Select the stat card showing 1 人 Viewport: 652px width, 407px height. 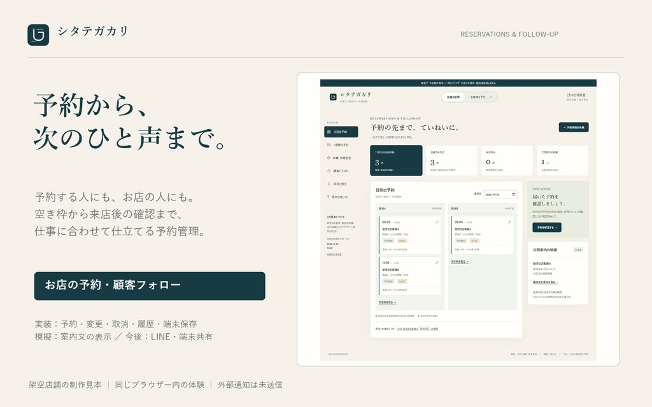tap(562, 160)
